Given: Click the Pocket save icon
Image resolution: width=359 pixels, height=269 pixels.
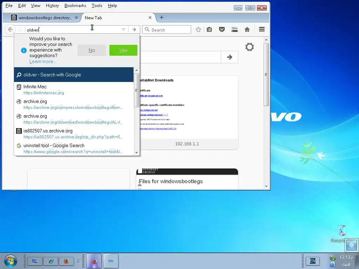Looking at the screenshot, I should (x=222, y=29).
